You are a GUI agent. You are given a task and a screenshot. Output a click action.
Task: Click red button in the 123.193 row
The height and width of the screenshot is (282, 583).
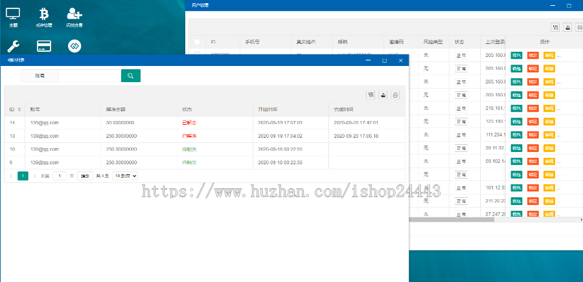pyautogui.click(x=533, y=122)
